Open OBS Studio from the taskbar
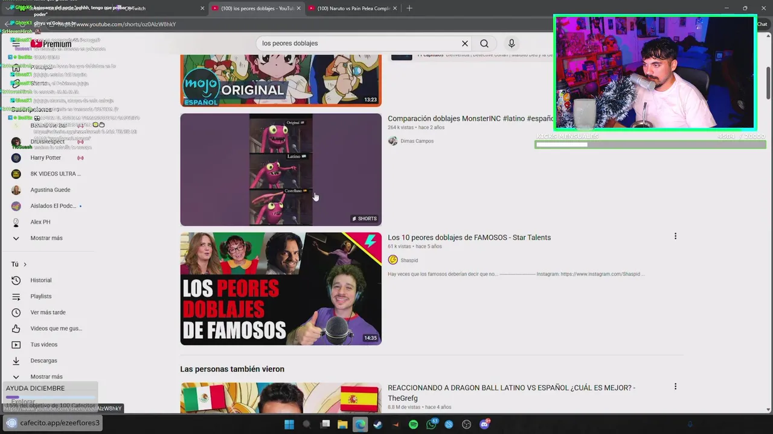The width and height of the screenshot is (773, 434). [466, 424]
